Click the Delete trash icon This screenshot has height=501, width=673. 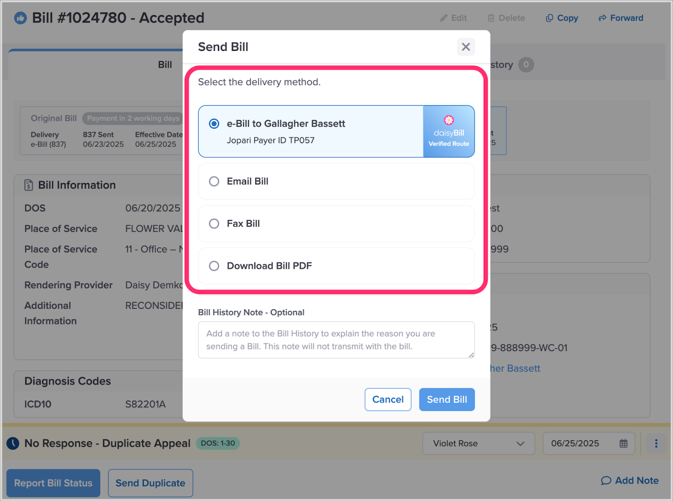(x=491, y=18)
